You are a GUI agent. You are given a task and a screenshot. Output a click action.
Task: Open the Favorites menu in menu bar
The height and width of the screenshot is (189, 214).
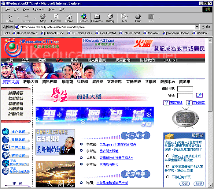coord(39,9)
